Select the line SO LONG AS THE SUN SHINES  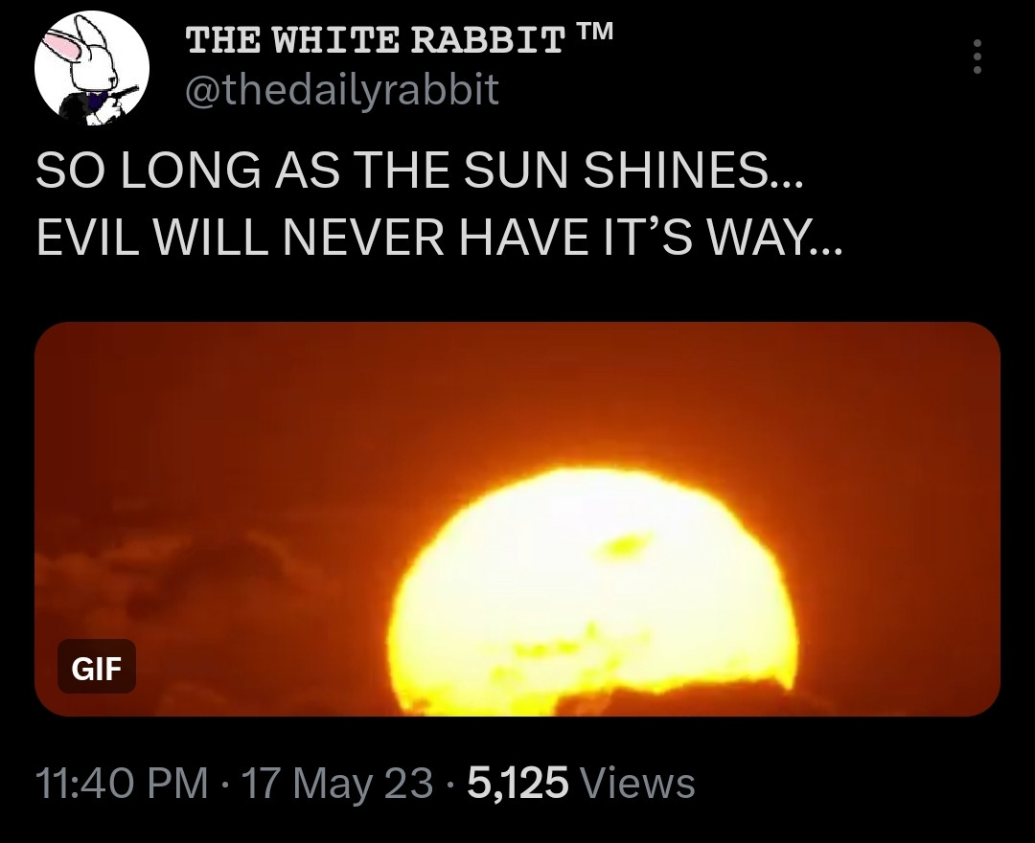coord(419,170)
